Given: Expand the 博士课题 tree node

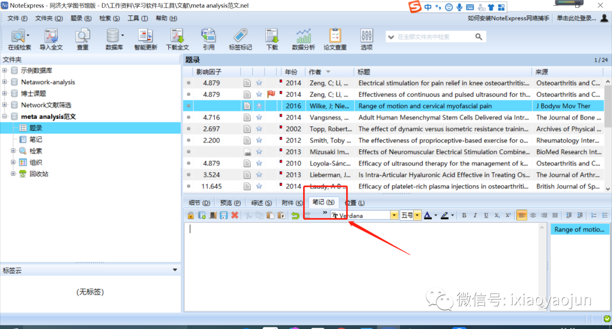Looking at the screenshot, I should 5,93.
